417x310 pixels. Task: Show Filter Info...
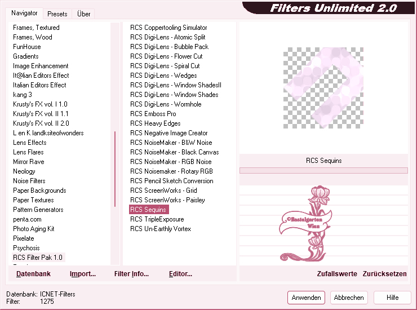coord(131,274)
